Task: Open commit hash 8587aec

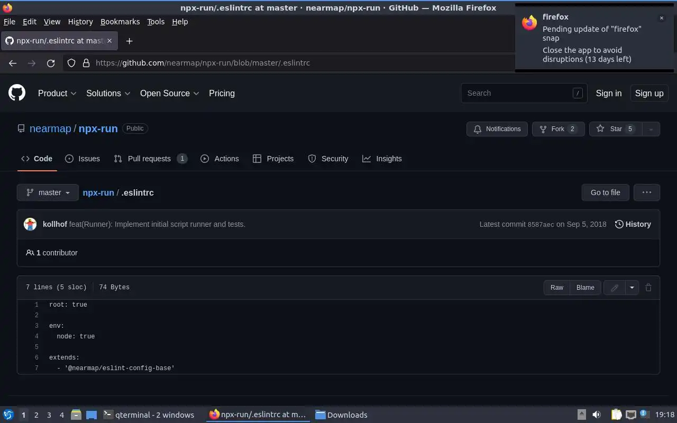Action: (x=541, y=225)
